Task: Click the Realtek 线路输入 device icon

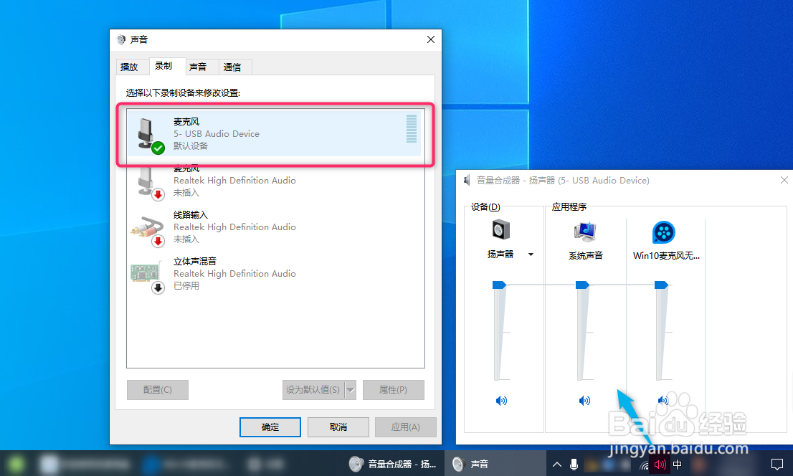Action: (x=148, y=226)
